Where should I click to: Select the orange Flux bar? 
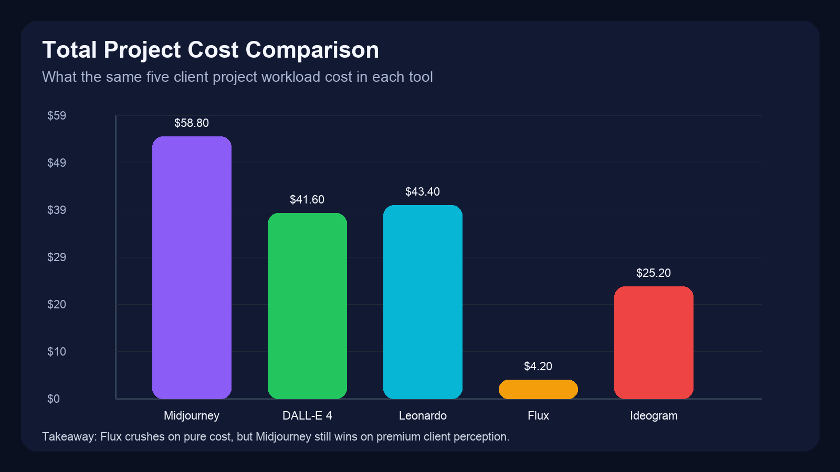538,389
